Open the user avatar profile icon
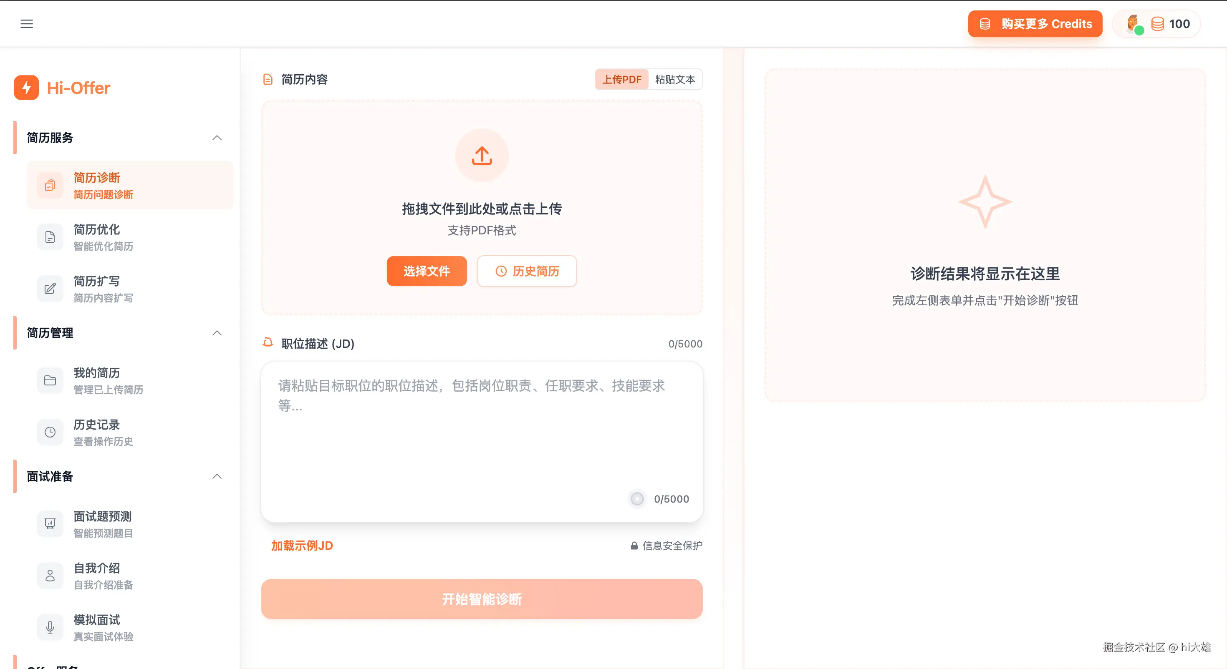The width and height of the screenshot is (1227, 669). click(x=1133, y=24)
